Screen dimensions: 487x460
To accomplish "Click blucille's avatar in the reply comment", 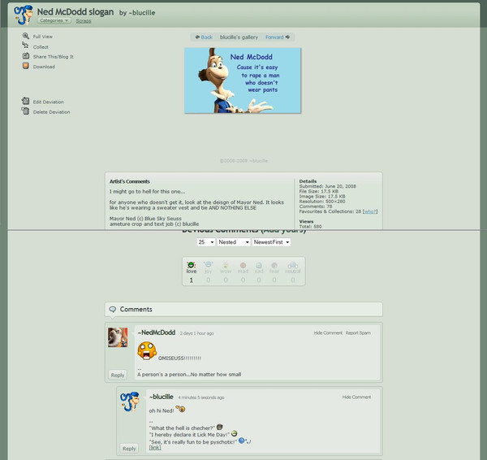I will (x=130, y=401).
